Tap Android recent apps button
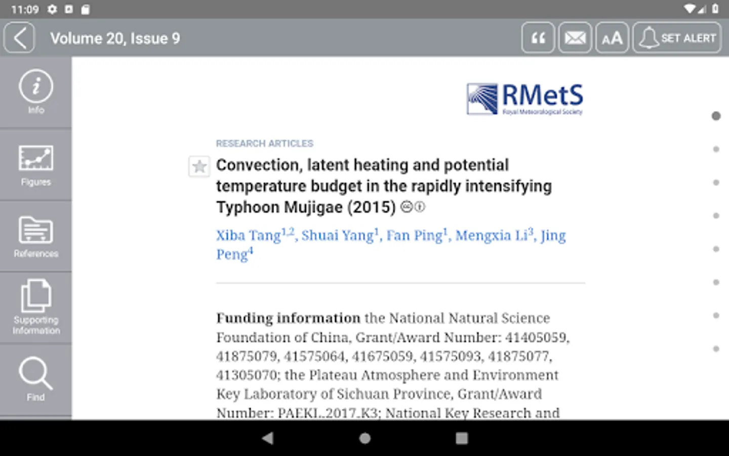 tap(462, 438)
